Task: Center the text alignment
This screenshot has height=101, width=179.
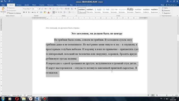Action: pos(56,12)
